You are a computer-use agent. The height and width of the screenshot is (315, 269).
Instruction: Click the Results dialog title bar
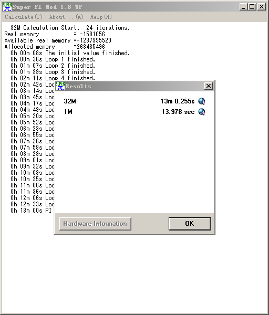(x=134, y=86)
